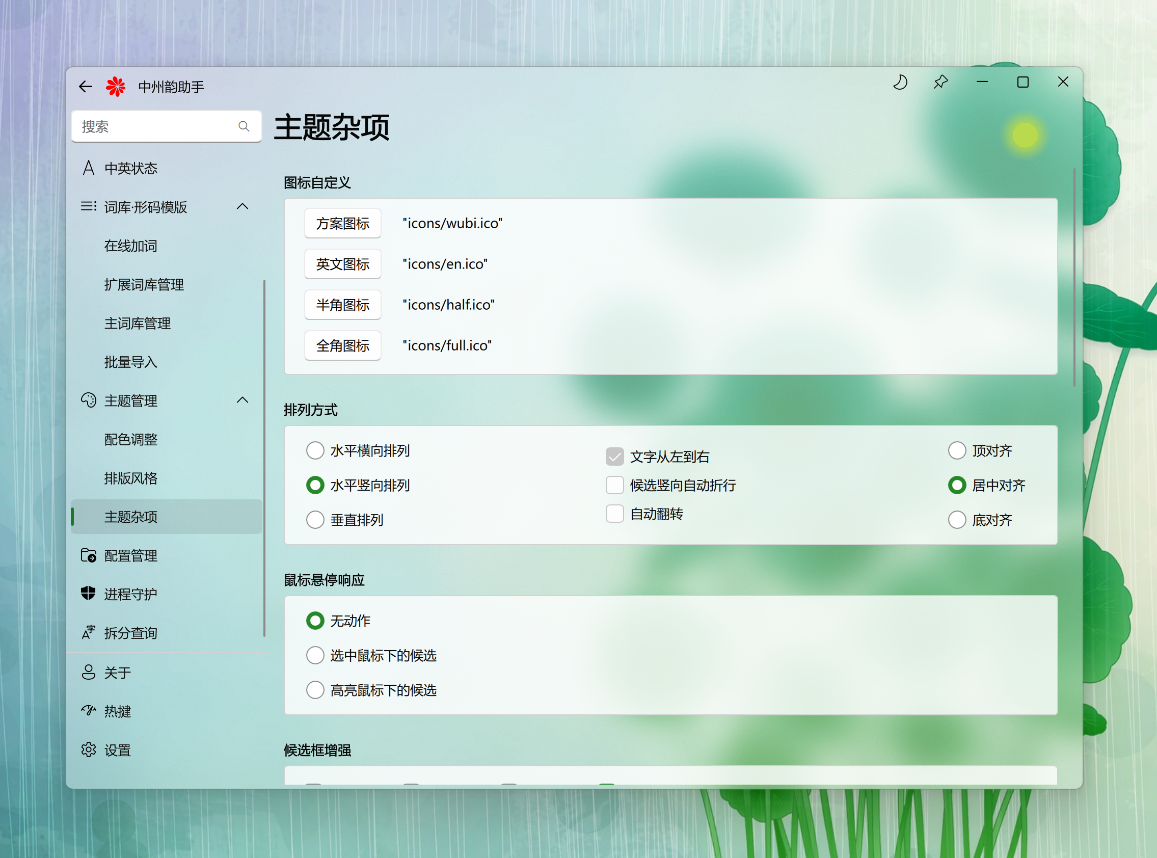Open 配色调整 sidebar item
This screenshot has width=1157, height=858.
point(131,439)
